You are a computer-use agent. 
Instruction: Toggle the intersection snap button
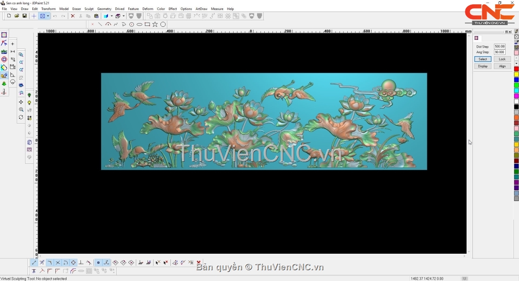58,263
